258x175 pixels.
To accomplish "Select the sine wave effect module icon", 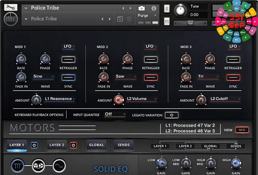I will click(59, 165).
